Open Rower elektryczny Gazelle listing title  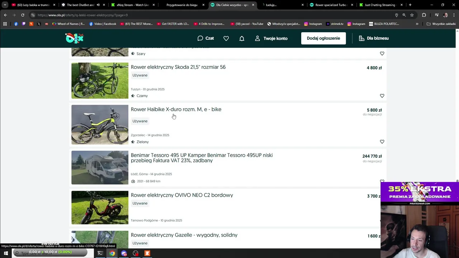pos(184,235)
